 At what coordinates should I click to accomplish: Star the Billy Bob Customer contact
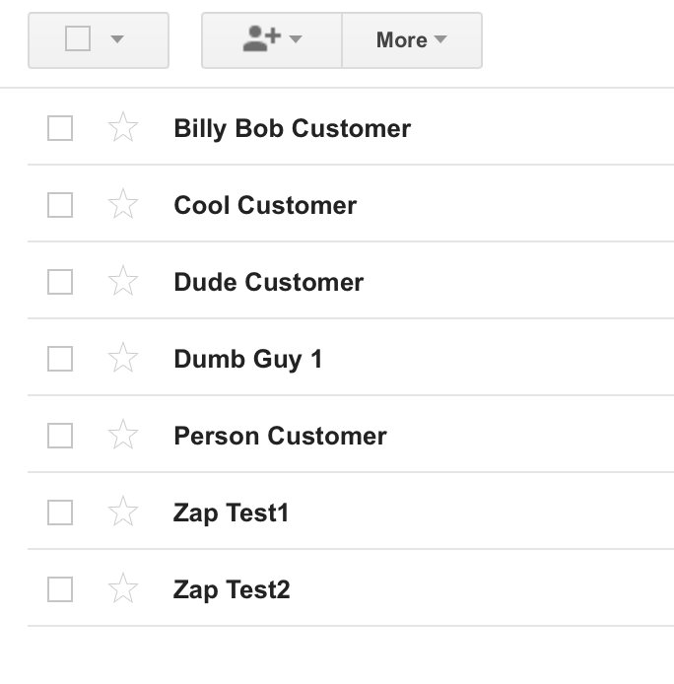[x=123, y=127]
